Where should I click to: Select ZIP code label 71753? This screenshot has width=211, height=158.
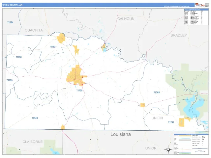tap(10, 80)
